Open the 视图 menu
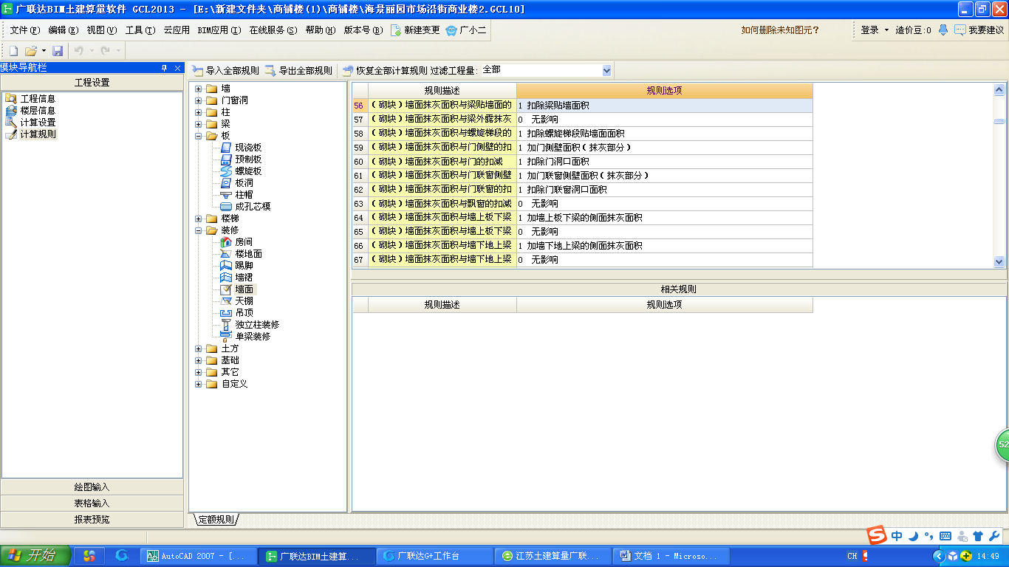 [102, 30]
